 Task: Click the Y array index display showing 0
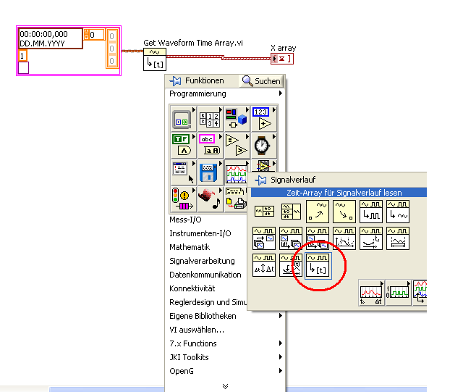click(x=96, y=35)
